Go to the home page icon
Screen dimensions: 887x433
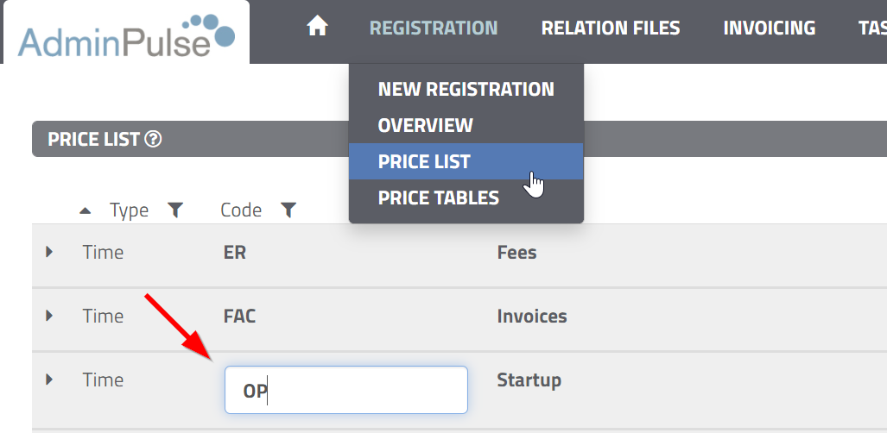click(317, 27)
